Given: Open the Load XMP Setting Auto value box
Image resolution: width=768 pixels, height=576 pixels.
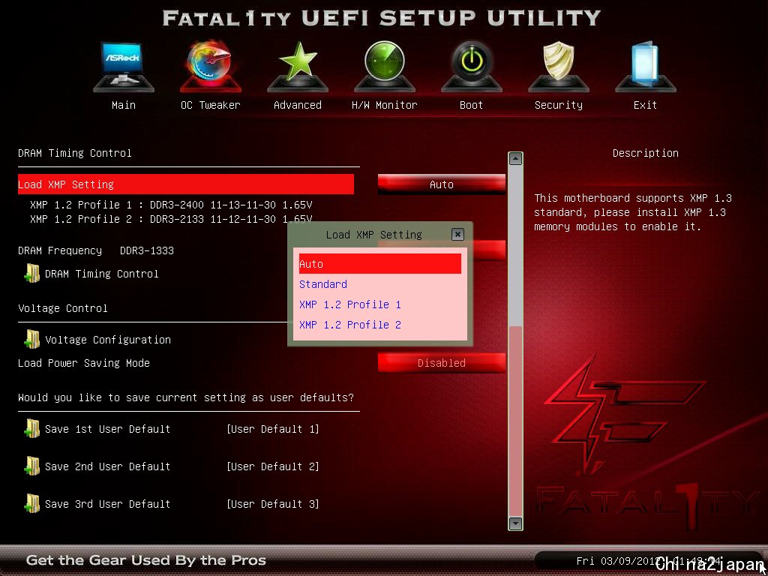Looking at the screenshot, I should [441, 184].
